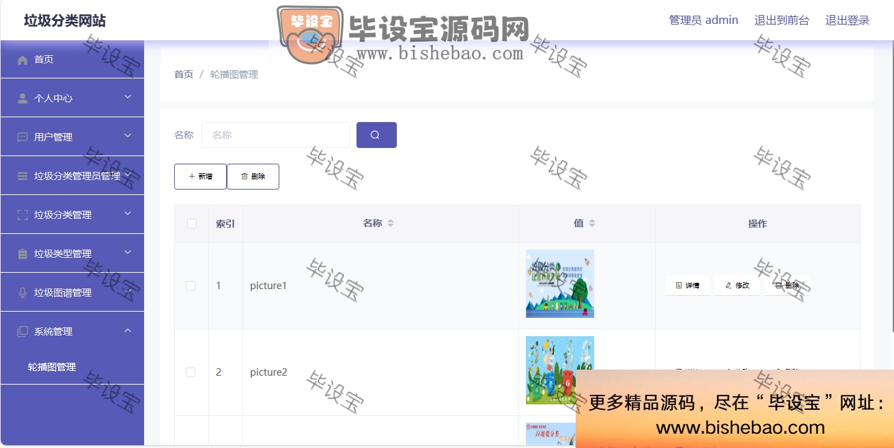Open the 个人中心 sidebar menu

tap(72, 98)
